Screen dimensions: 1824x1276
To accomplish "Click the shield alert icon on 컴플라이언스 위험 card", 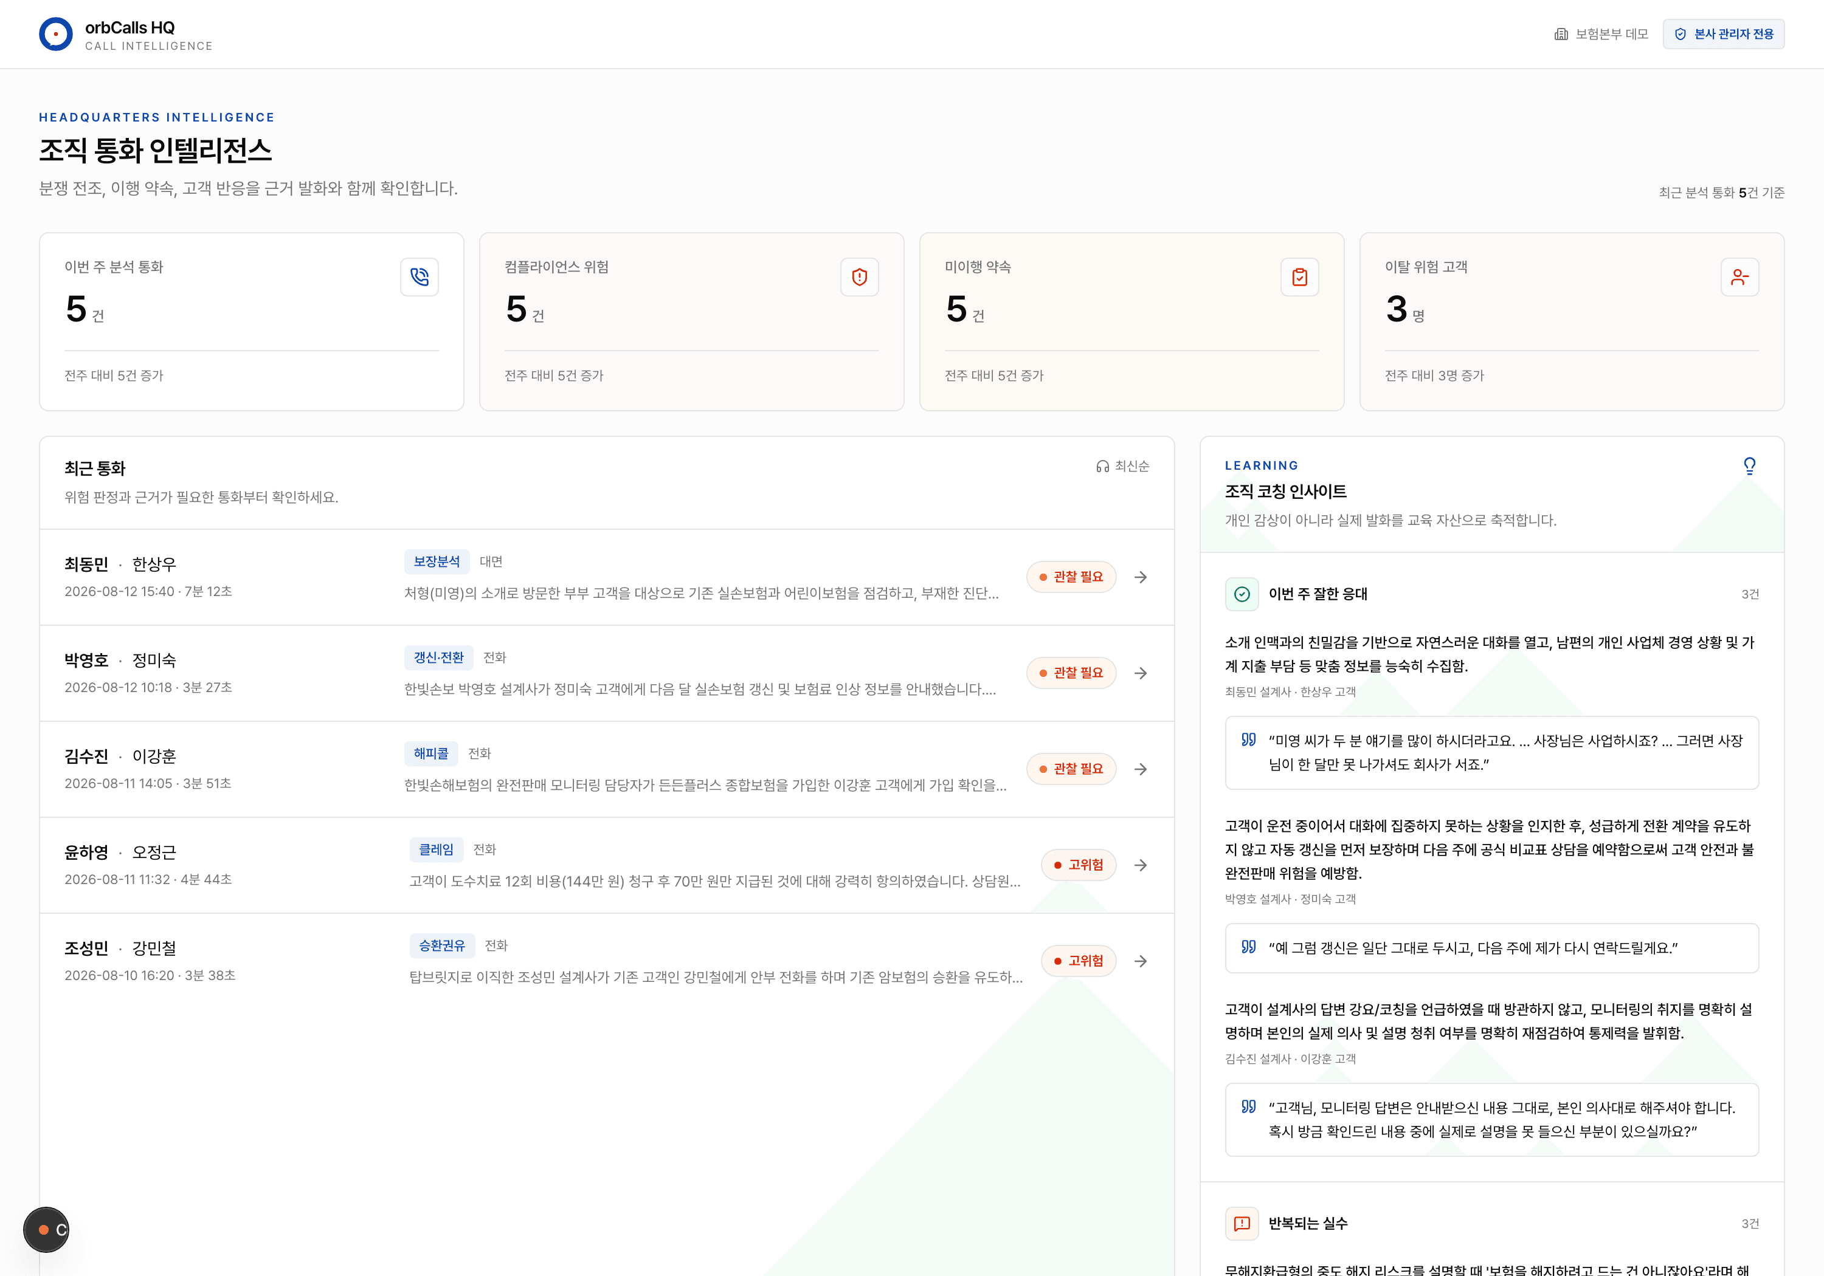I will coord(860,277).
